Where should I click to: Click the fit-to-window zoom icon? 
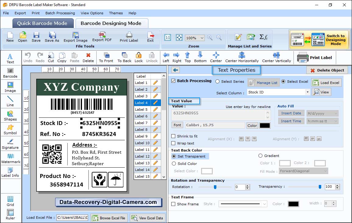pos(179,37)
